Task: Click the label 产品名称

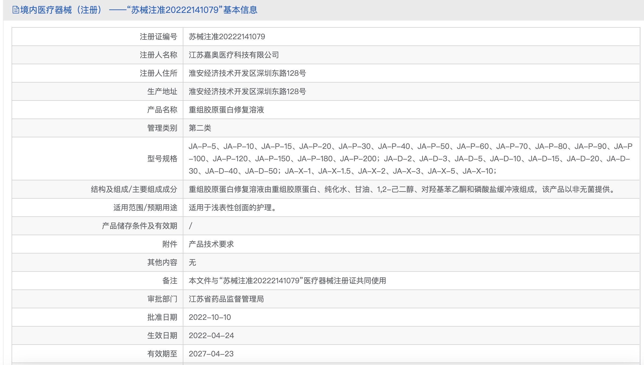Action: (x=162, y=110)
